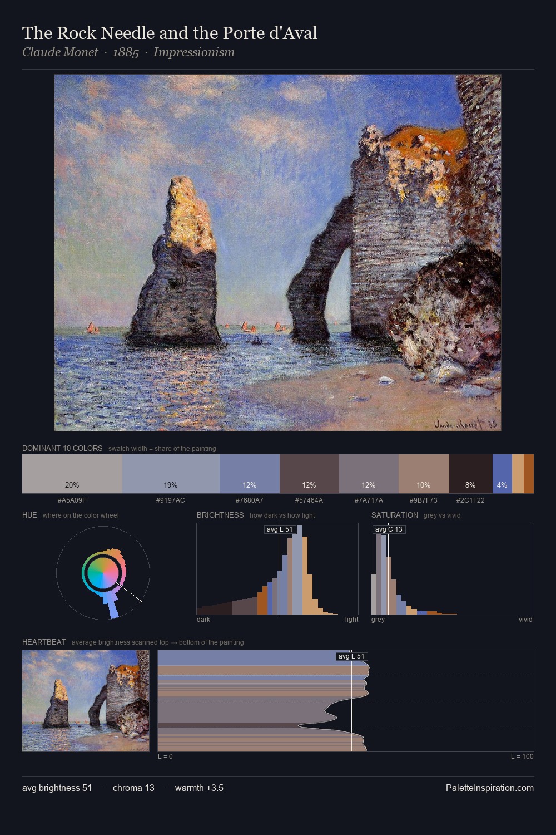Click the 'dark' axis label under brightness
556x835 pixels.
pos(203,620)
